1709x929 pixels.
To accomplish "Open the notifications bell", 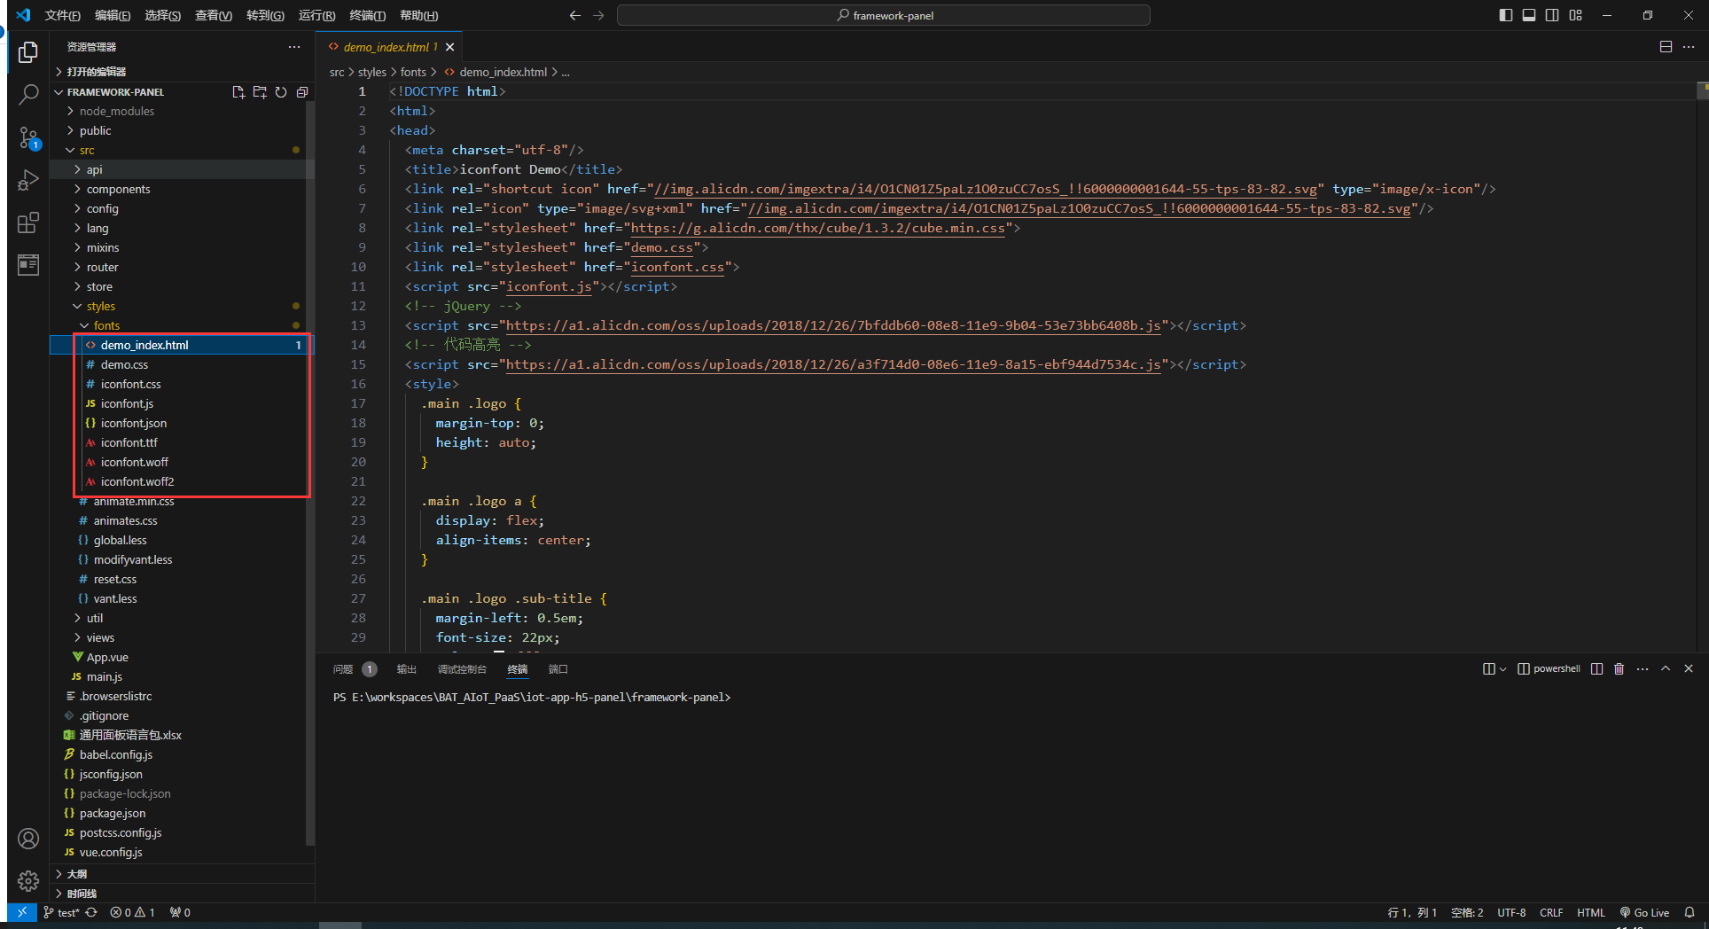I will click(1689, 912).
